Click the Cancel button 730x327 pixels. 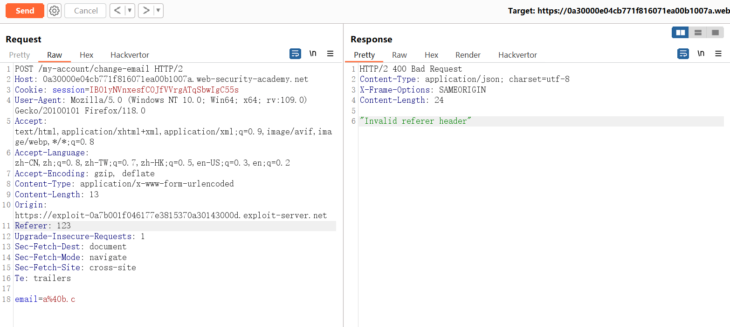pyautogui.click(x=86, y=11)
